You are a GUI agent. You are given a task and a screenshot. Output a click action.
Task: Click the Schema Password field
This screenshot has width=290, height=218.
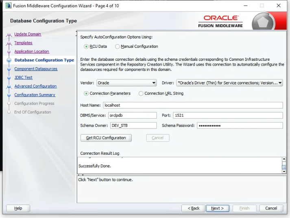pyautogui.click(x=240, y=126)
